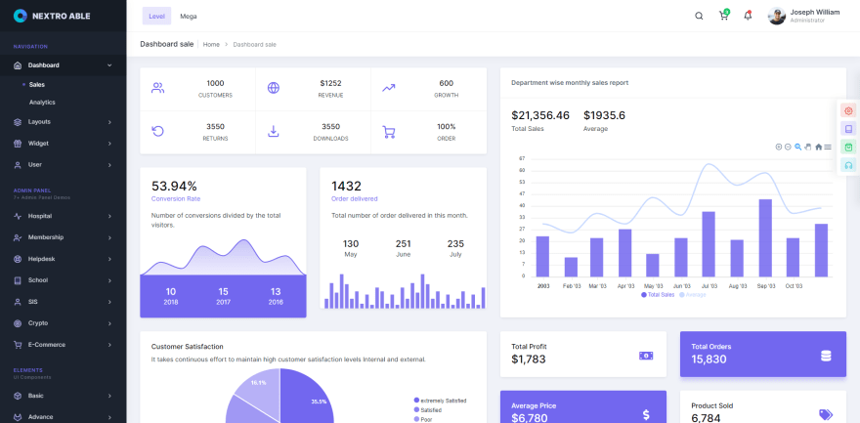The width and height of the screenshot is (860, 423).
Task: Expand the SIS sidebar menu
Action: point(64,301)
